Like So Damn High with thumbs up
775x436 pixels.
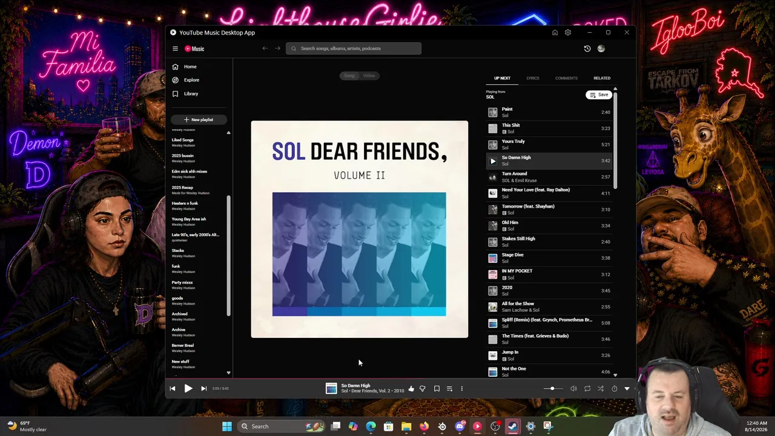(x=411, y=389)
